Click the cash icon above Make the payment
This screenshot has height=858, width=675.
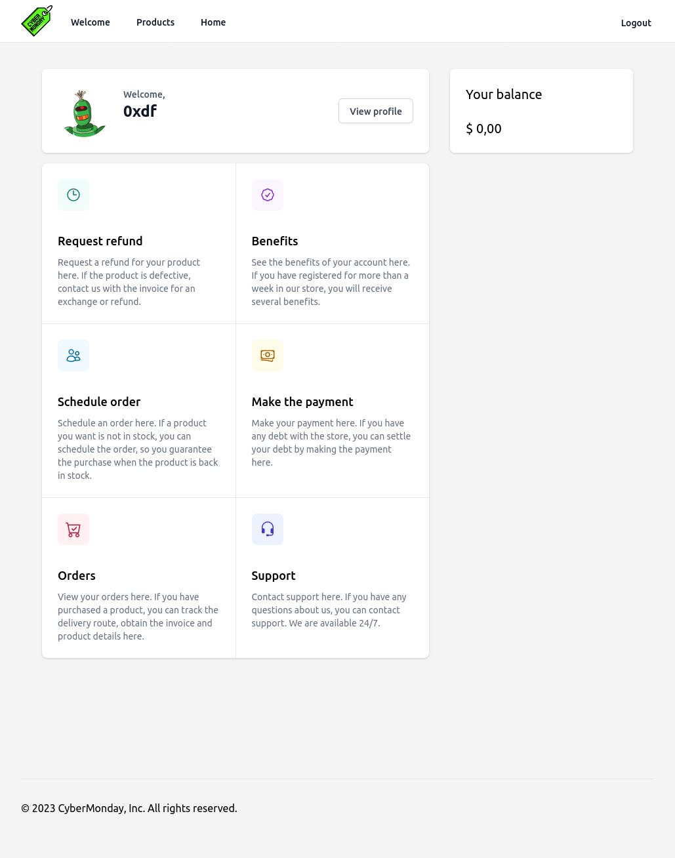coord(268,356)
